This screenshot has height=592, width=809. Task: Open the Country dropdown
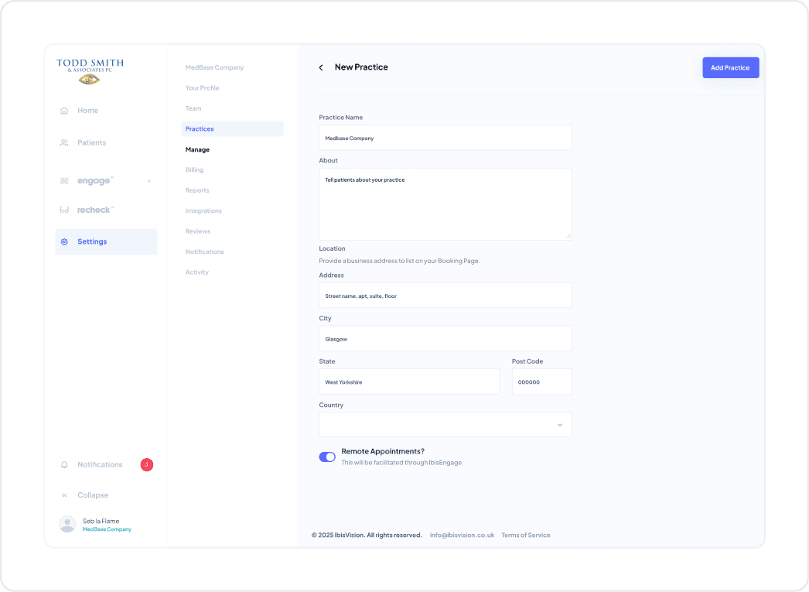pyautogui.click(x=445, y=425)
